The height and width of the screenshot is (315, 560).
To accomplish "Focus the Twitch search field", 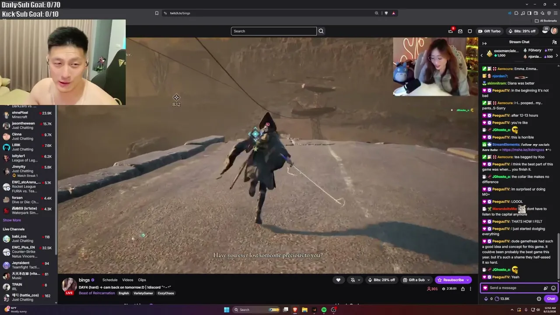I will tap(274, 31).
